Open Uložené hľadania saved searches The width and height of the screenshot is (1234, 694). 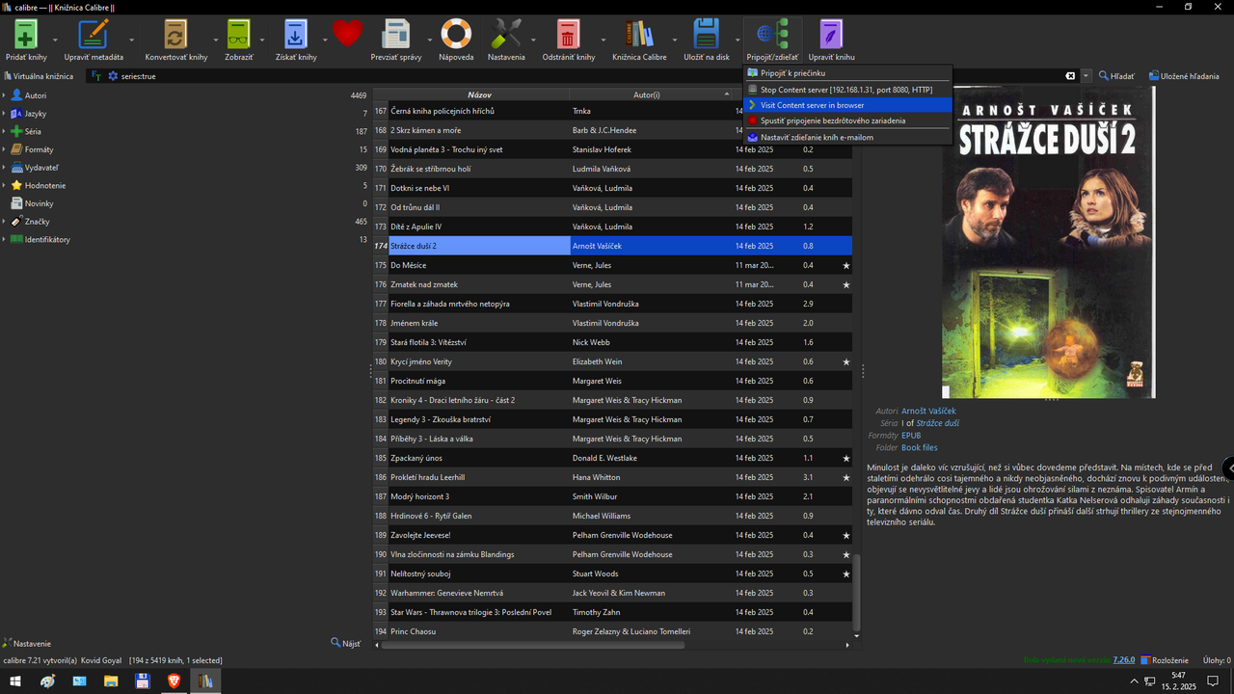coord(1183,76)
